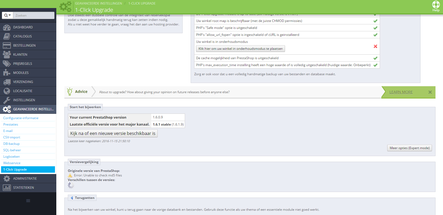
Task: Click the Geavanceerde Instellingen gears icon in sidebar
Action: point(7,109)
